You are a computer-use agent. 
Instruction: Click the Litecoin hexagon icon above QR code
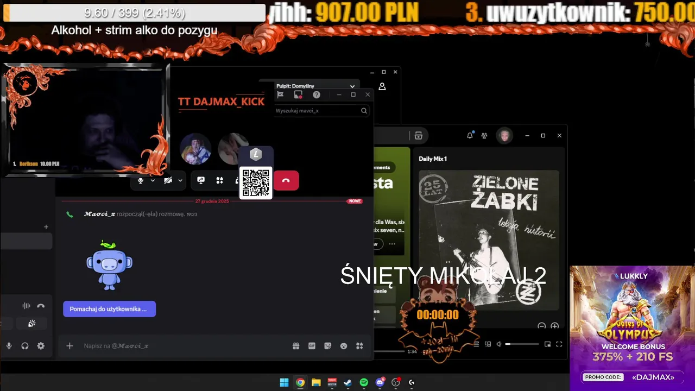point(256,155)
